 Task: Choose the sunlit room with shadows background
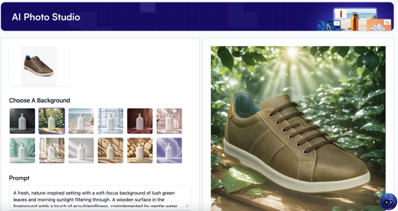pos(52,150)
